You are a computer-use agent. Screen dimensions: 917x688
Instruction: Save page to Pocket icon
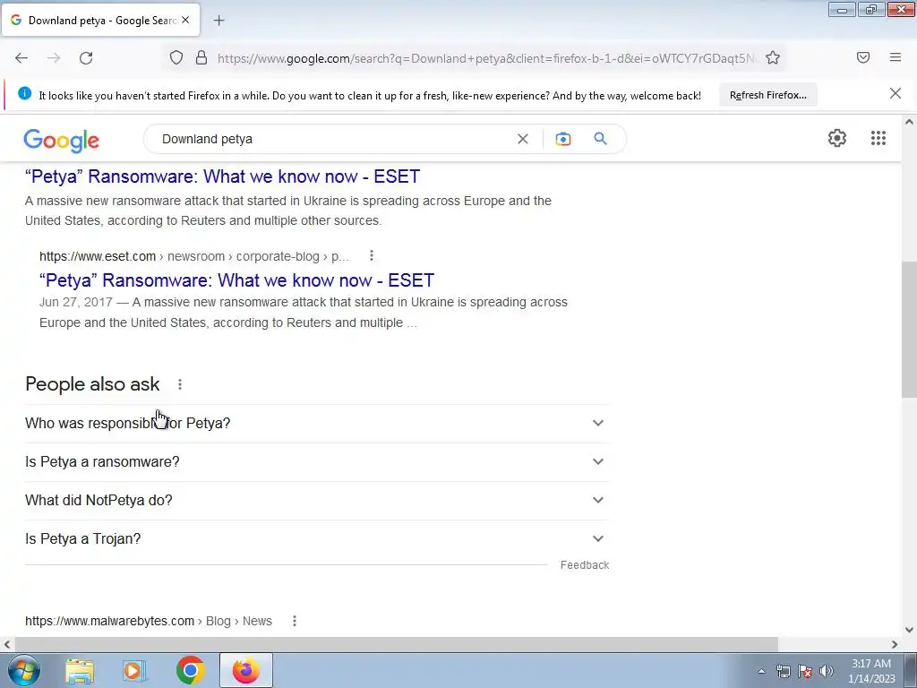pos(863,57)
